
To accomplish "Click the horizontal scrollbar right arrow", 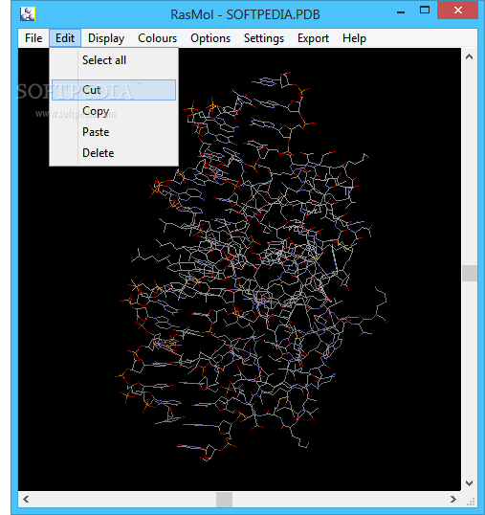I will tap(453, 500).
